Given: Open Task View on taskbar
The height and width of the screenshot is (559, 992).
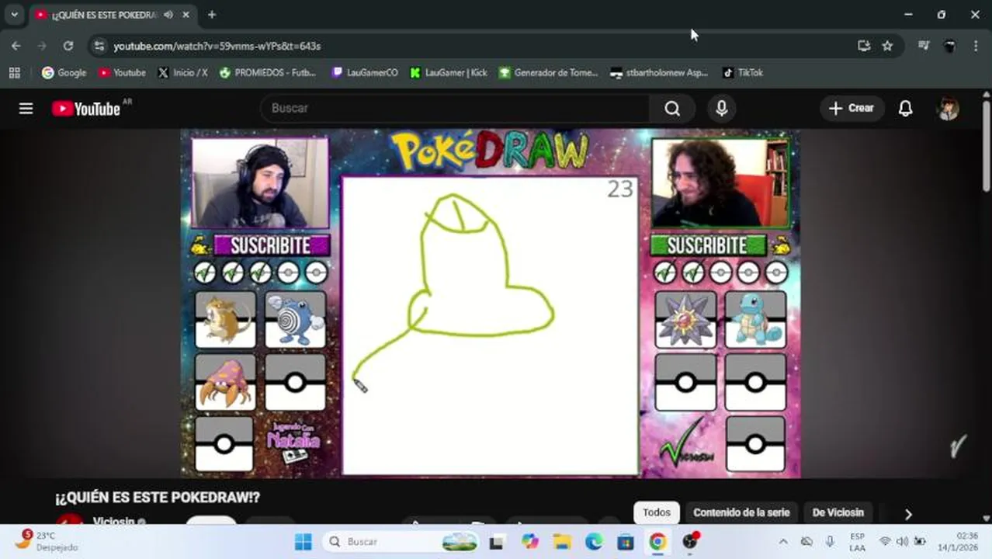Looking at the screenshot, I should pyautogui.click(x=496, y=541).
